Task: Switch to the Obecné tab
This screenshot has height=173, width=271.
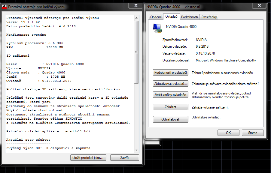Action: [x=156, y=17]
